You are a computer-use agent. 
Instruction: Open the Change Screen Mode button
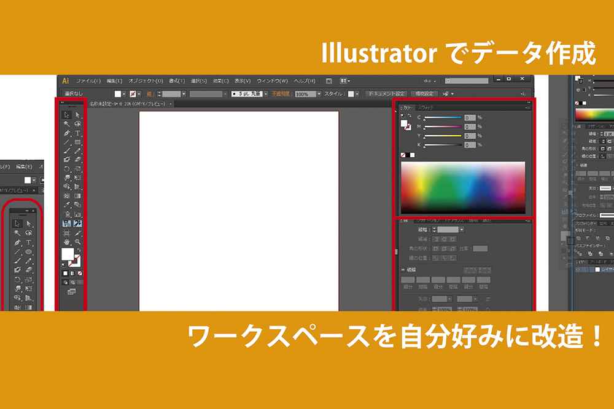71,292
